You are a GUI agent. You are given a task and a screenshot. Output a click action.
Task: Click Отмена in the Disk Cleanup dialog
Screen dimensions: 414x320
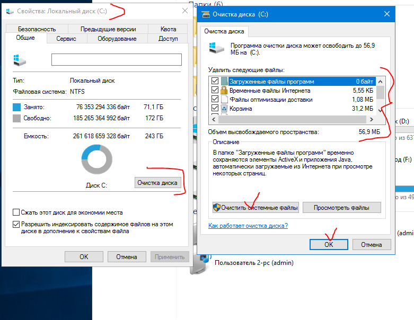372,245
